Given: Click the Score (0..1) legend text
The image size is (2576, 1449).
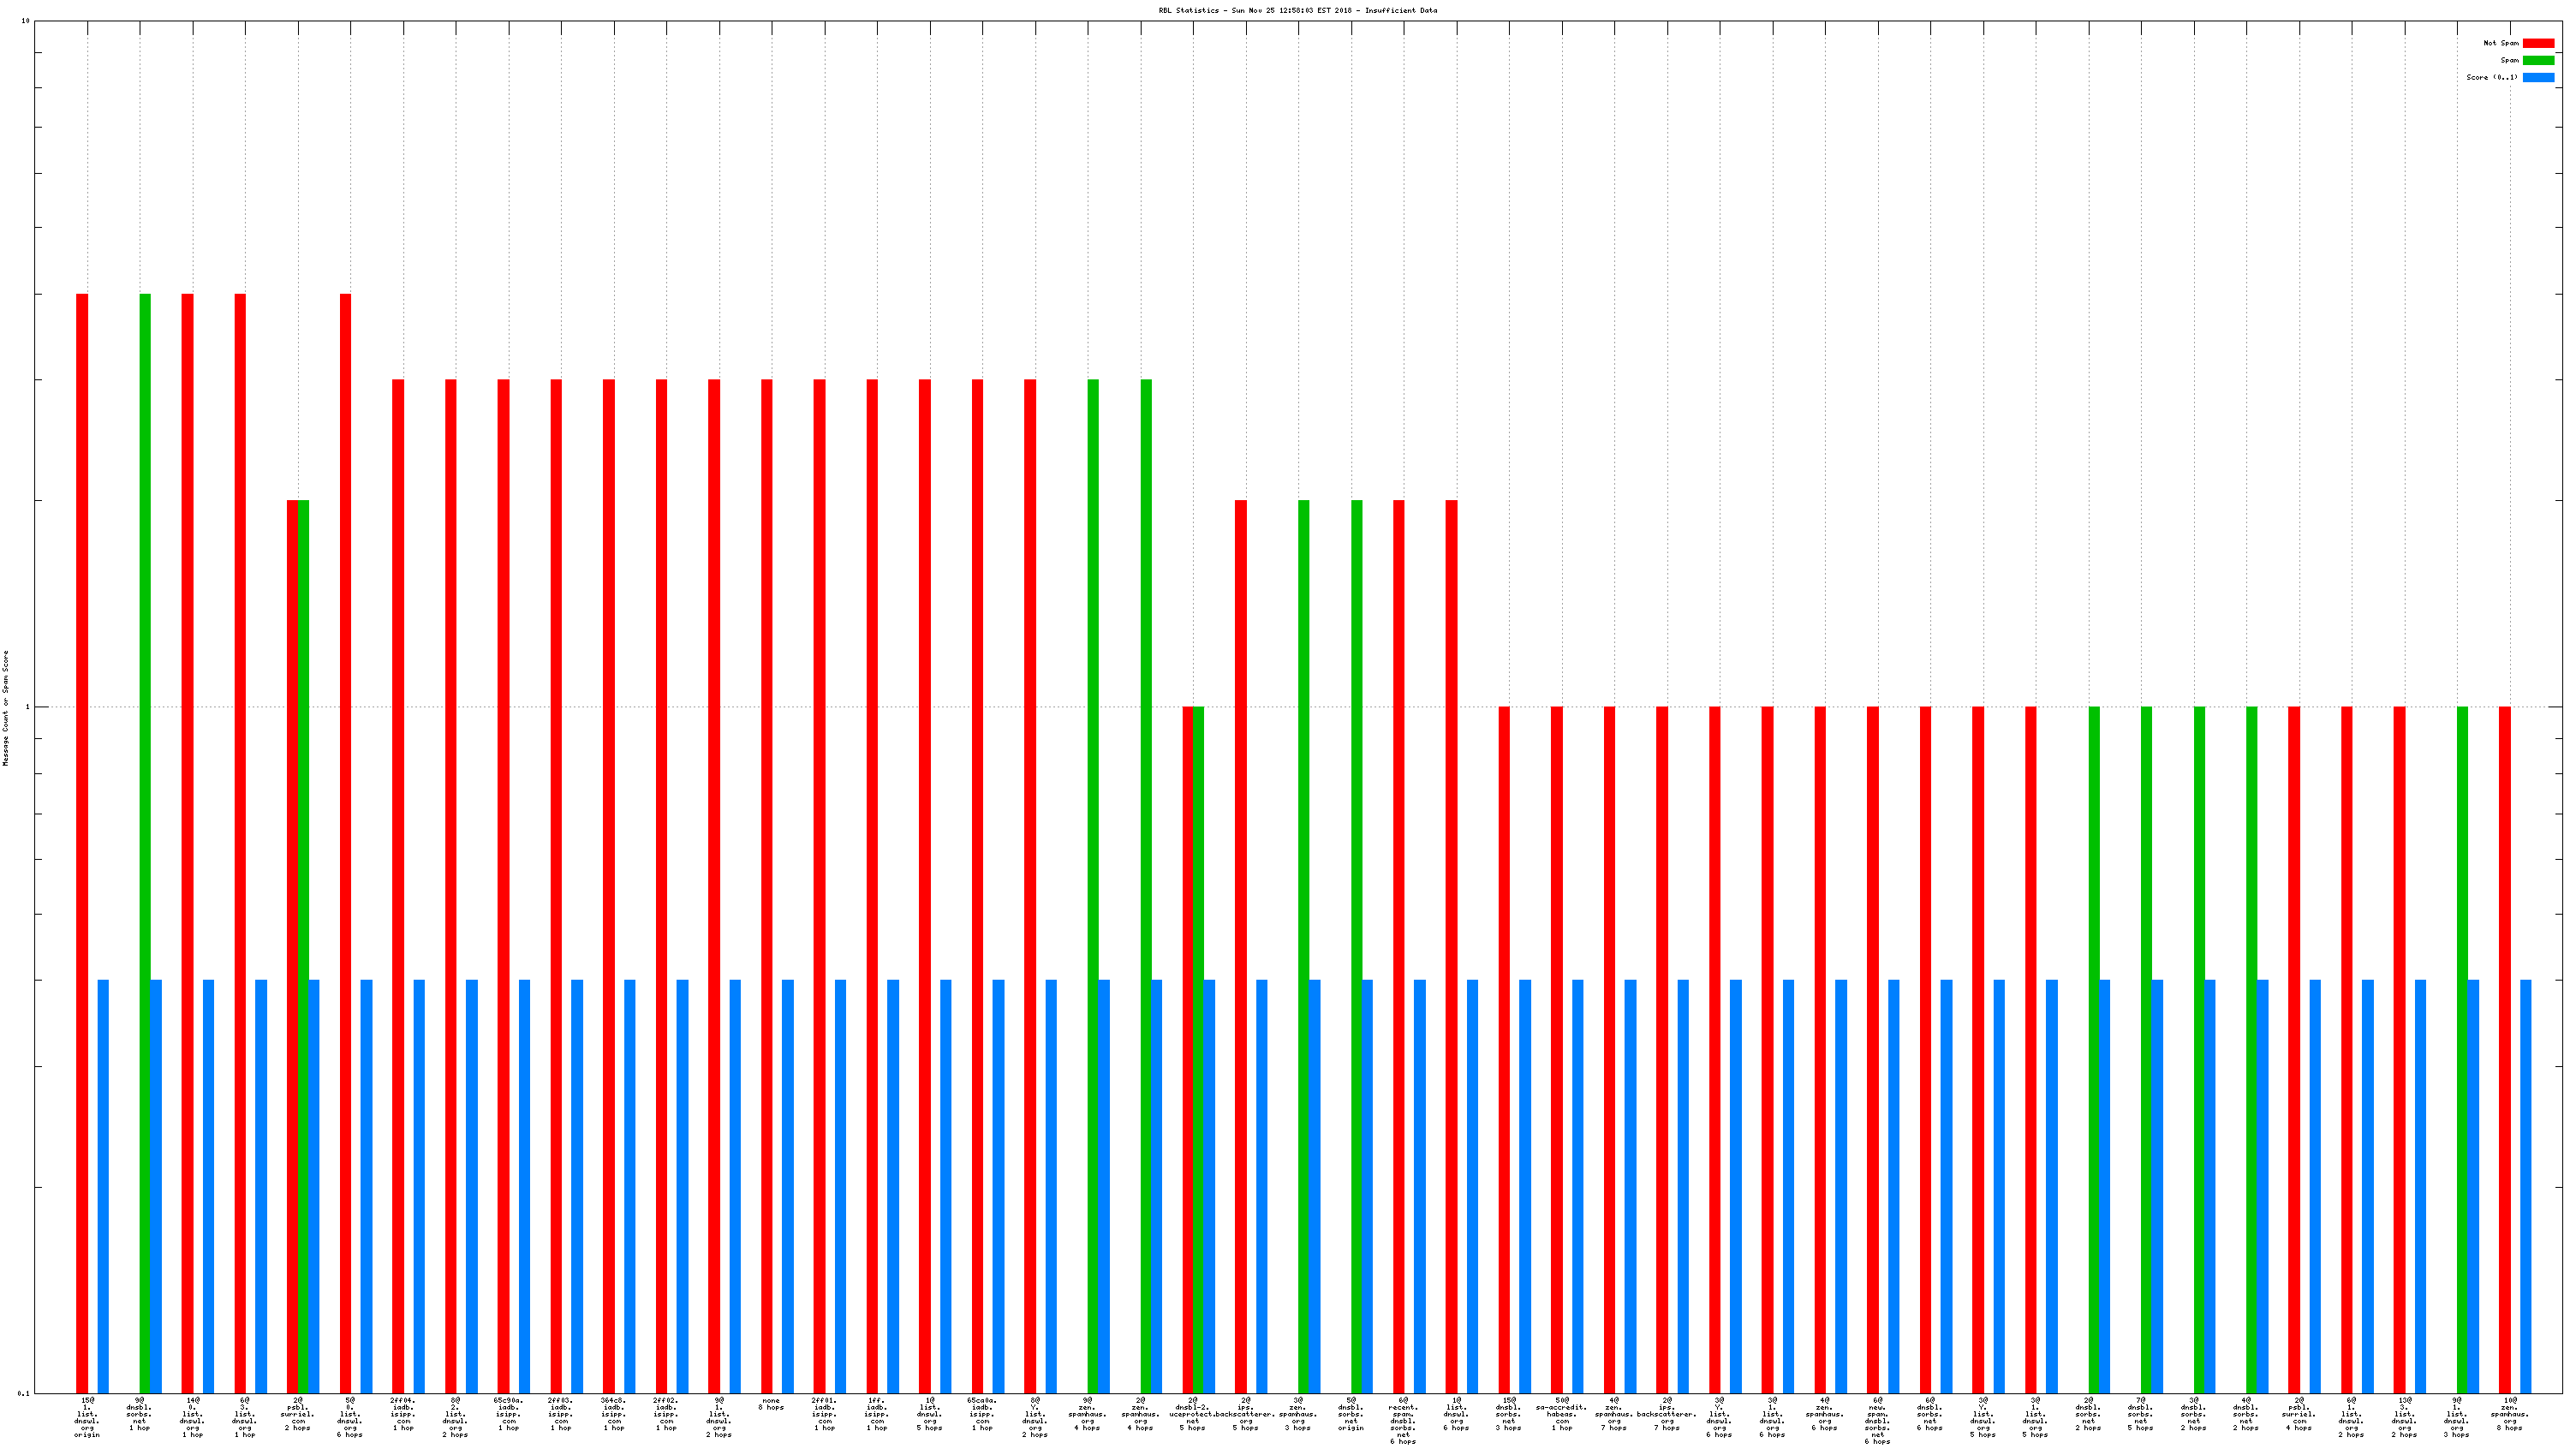Looking at the screenshot, I should [2491, 77].
